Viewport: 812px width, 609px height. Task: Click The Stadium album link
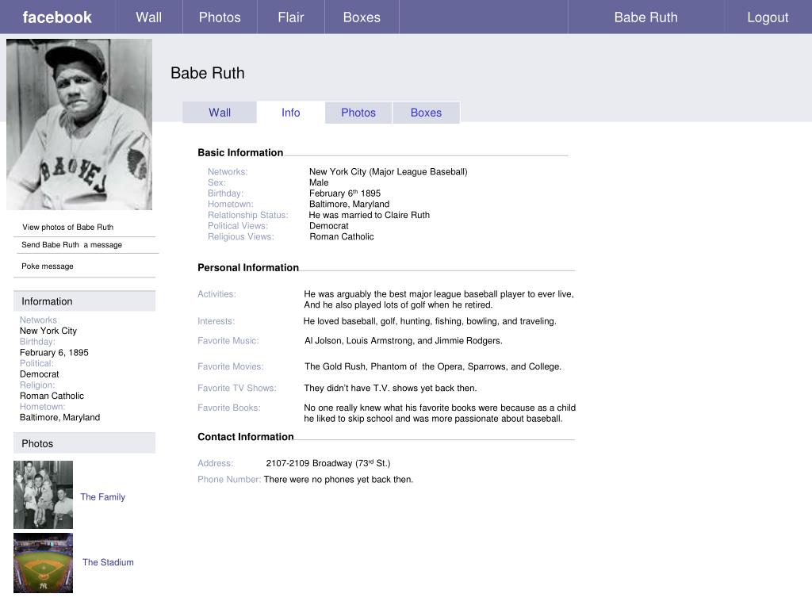coord(108,562)
